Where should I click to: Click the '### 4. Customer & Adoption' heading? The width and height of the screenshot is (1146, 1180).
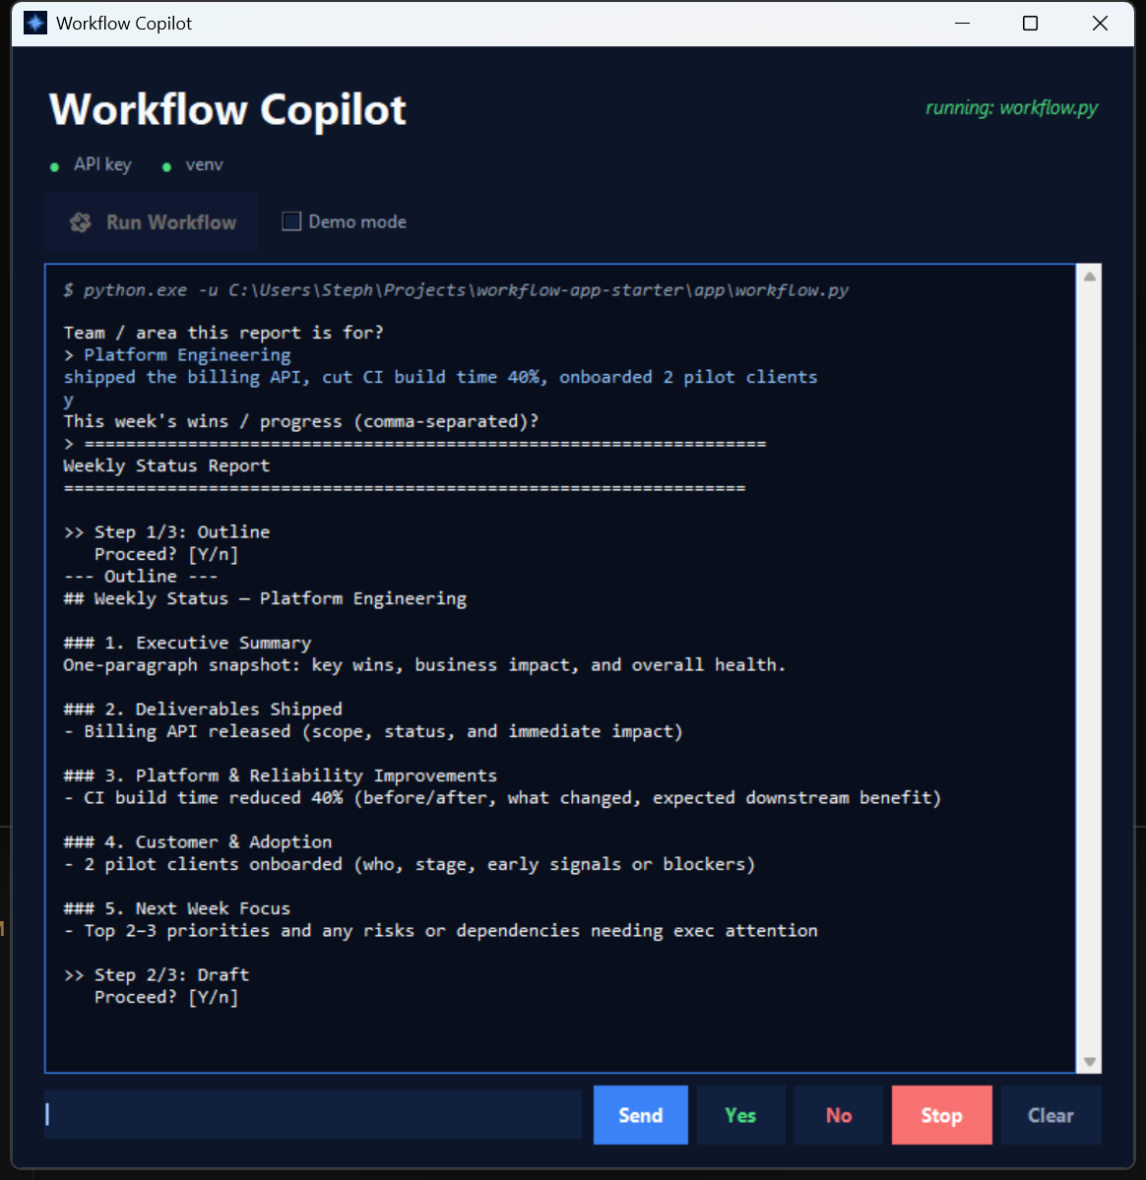197,842
